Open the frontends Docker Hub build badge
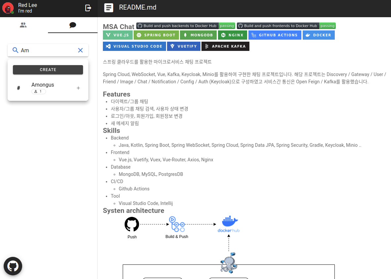The image size is (391, 279). point(286,26)
